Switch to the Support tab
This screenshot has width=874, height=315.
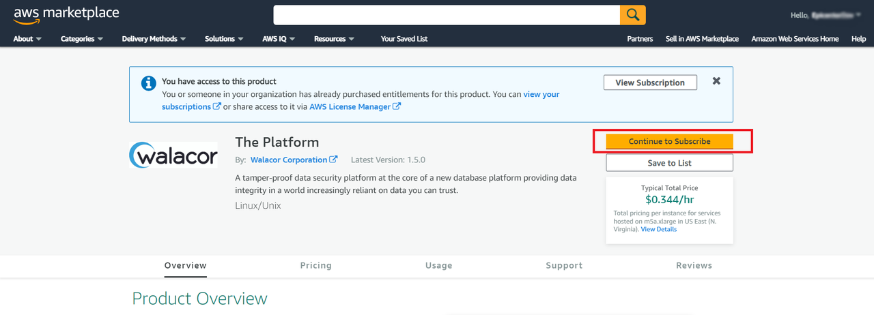[x=564, y=265]
